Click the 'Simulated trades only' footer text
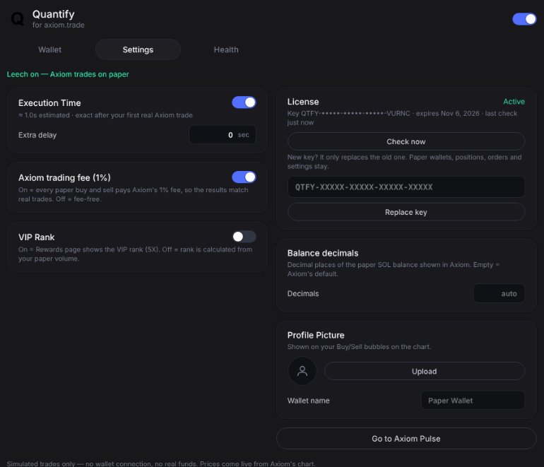This screenshot has height=467, width=544. click(161, 463)
